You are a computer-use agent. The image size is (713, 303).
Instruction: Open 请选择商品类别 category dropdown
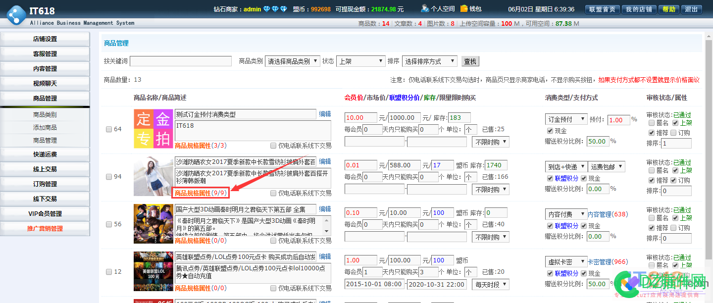293,61
